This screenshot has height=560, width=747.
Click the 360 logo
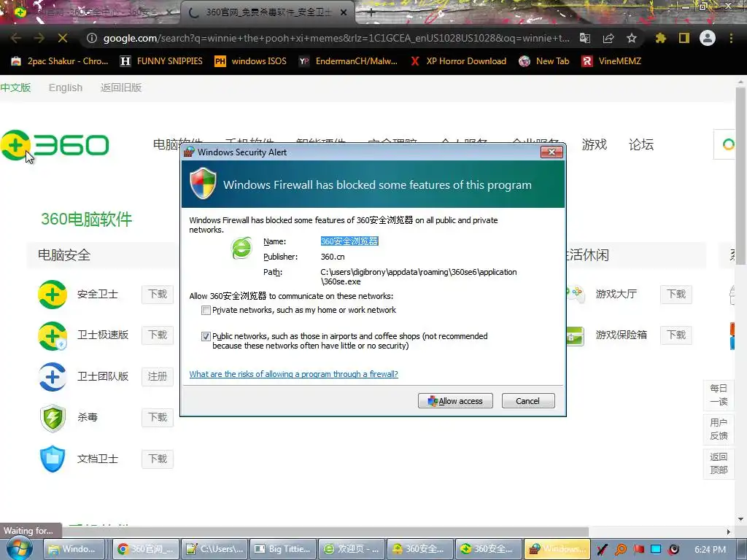pos(55,145)
